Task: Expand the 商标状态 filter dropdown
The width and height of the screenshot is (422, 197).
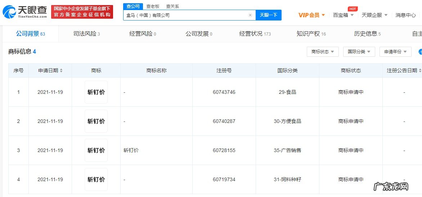Action: 323,52
